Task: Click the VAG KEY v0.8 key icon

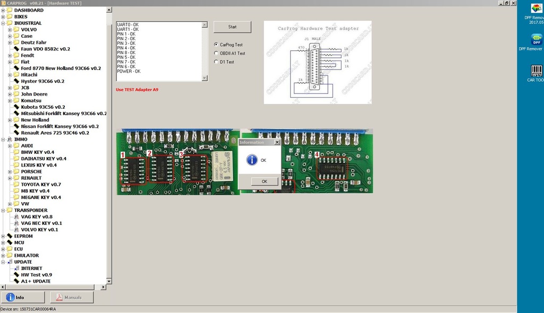Action: [x=16, y=217]
